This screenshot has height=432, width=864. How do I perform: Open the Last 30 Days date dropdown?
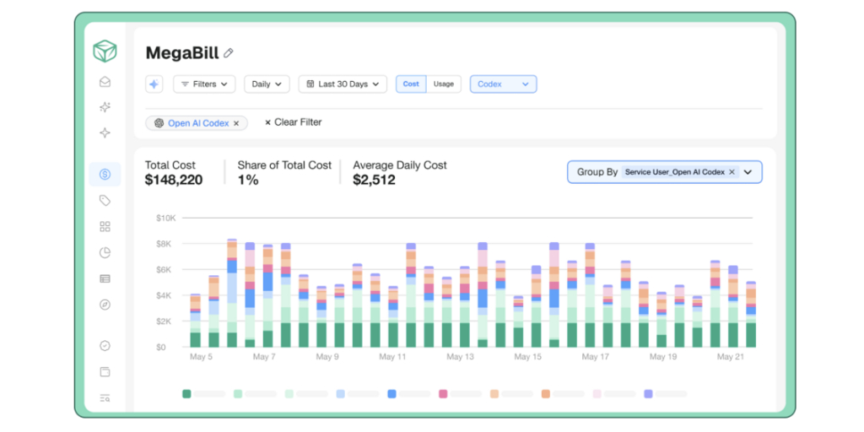[x=343, y=84]
